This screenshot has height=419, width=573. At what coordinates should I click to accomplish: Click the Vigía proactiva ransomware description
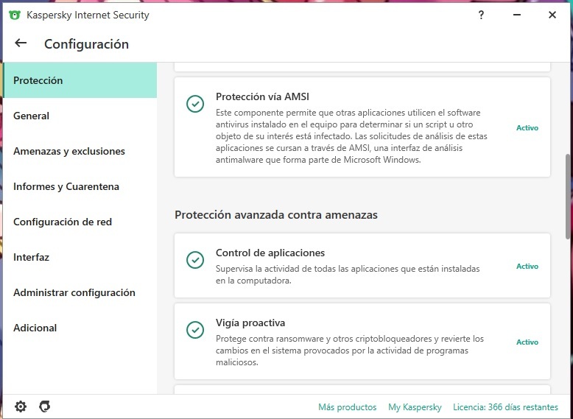click(350, 351)
